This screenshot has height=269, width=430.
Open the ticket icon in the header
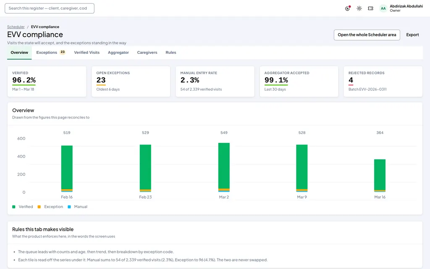click(x=370, y=8)
